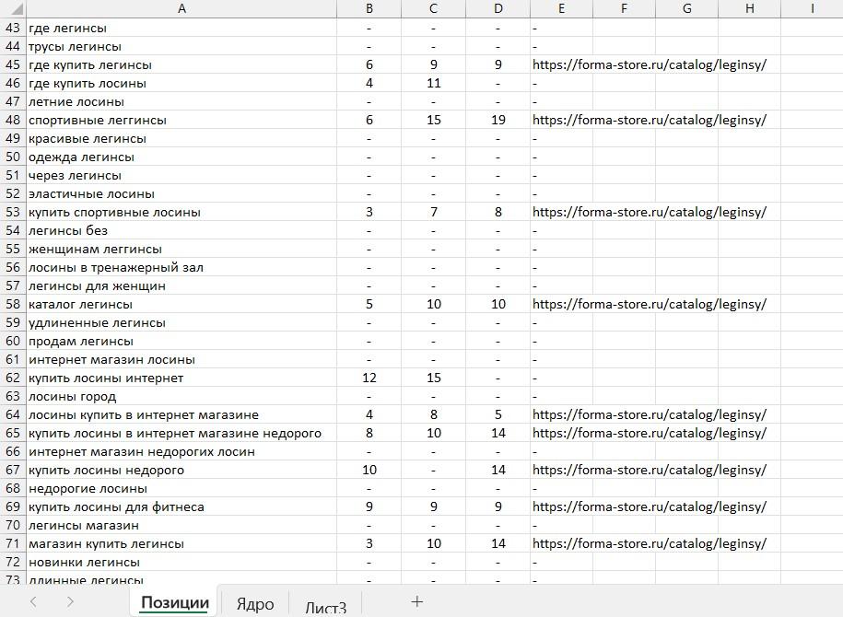Switch to the Лист3 sheet tab
This screenshot has height=617, width=843.
point(325,607)
